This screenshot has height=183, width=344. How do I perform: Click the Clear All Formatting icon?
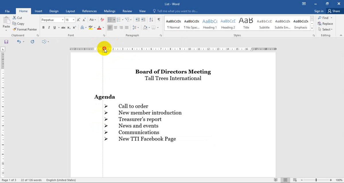point(102,20)
